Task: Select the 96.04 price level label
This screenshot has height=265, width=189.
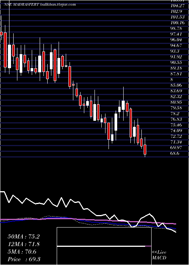Action: pyautogui.click(x=177, y=40)
